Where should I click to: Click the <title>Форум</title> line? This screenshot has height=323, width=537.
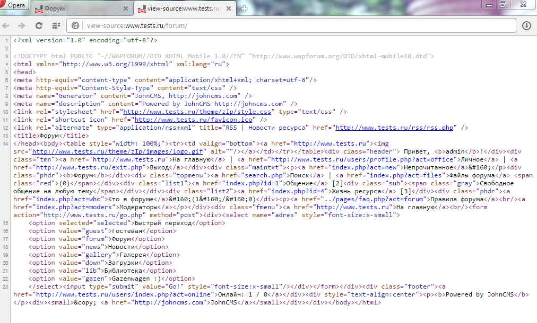pyautogui.click(x=51, y=136)
